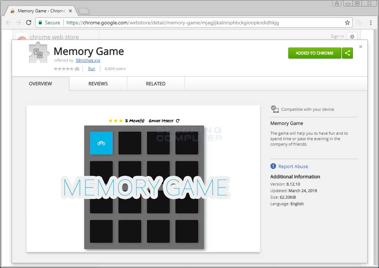The height and width of the screenshot is (268, 379).
Task: Bookmark this page with the star icon
Action: coord(347,22)
